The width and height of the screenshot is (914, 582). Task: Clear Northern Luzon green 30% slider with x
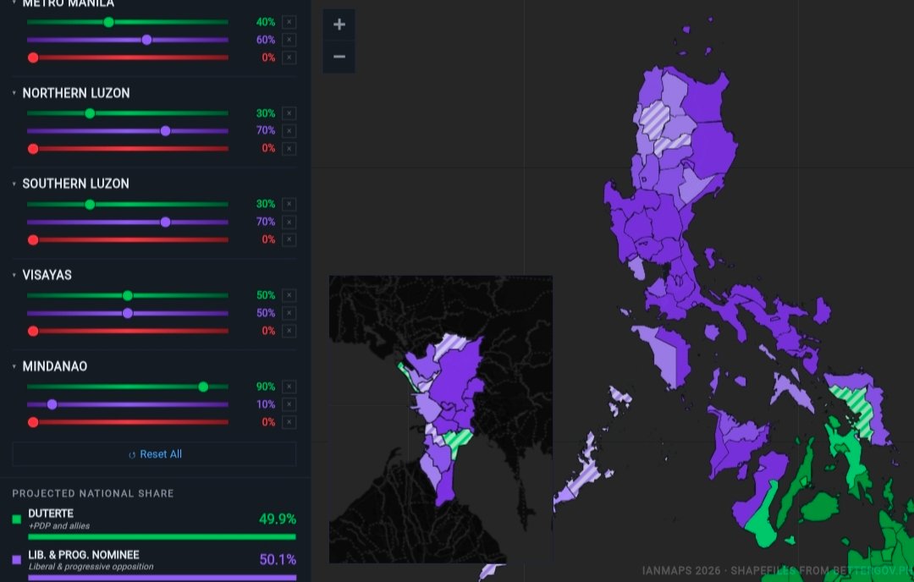click(x=289, y=113)
